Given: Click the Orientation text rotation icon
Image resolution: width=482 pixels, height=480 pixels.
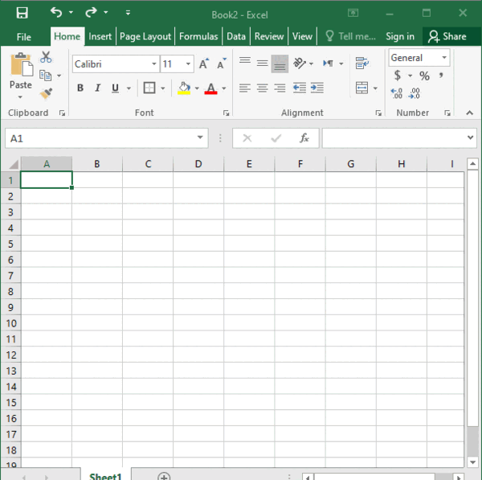Looking at the screenshot, I should pyautogui.click(x=300, y=63).
